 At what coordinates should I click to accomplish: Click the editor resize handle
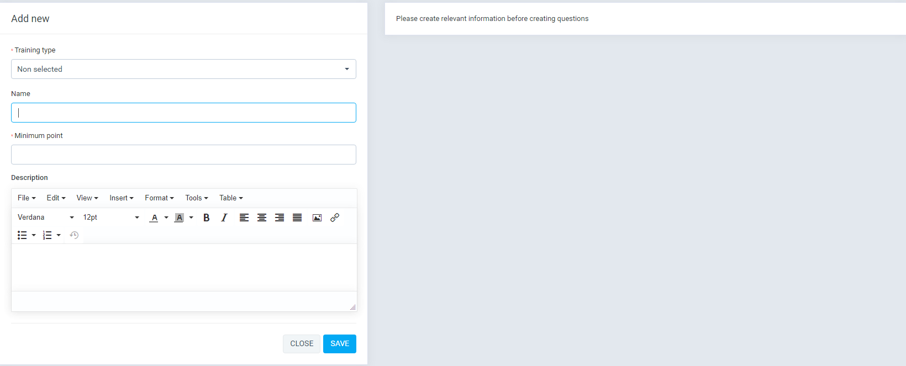pos(352,307)
